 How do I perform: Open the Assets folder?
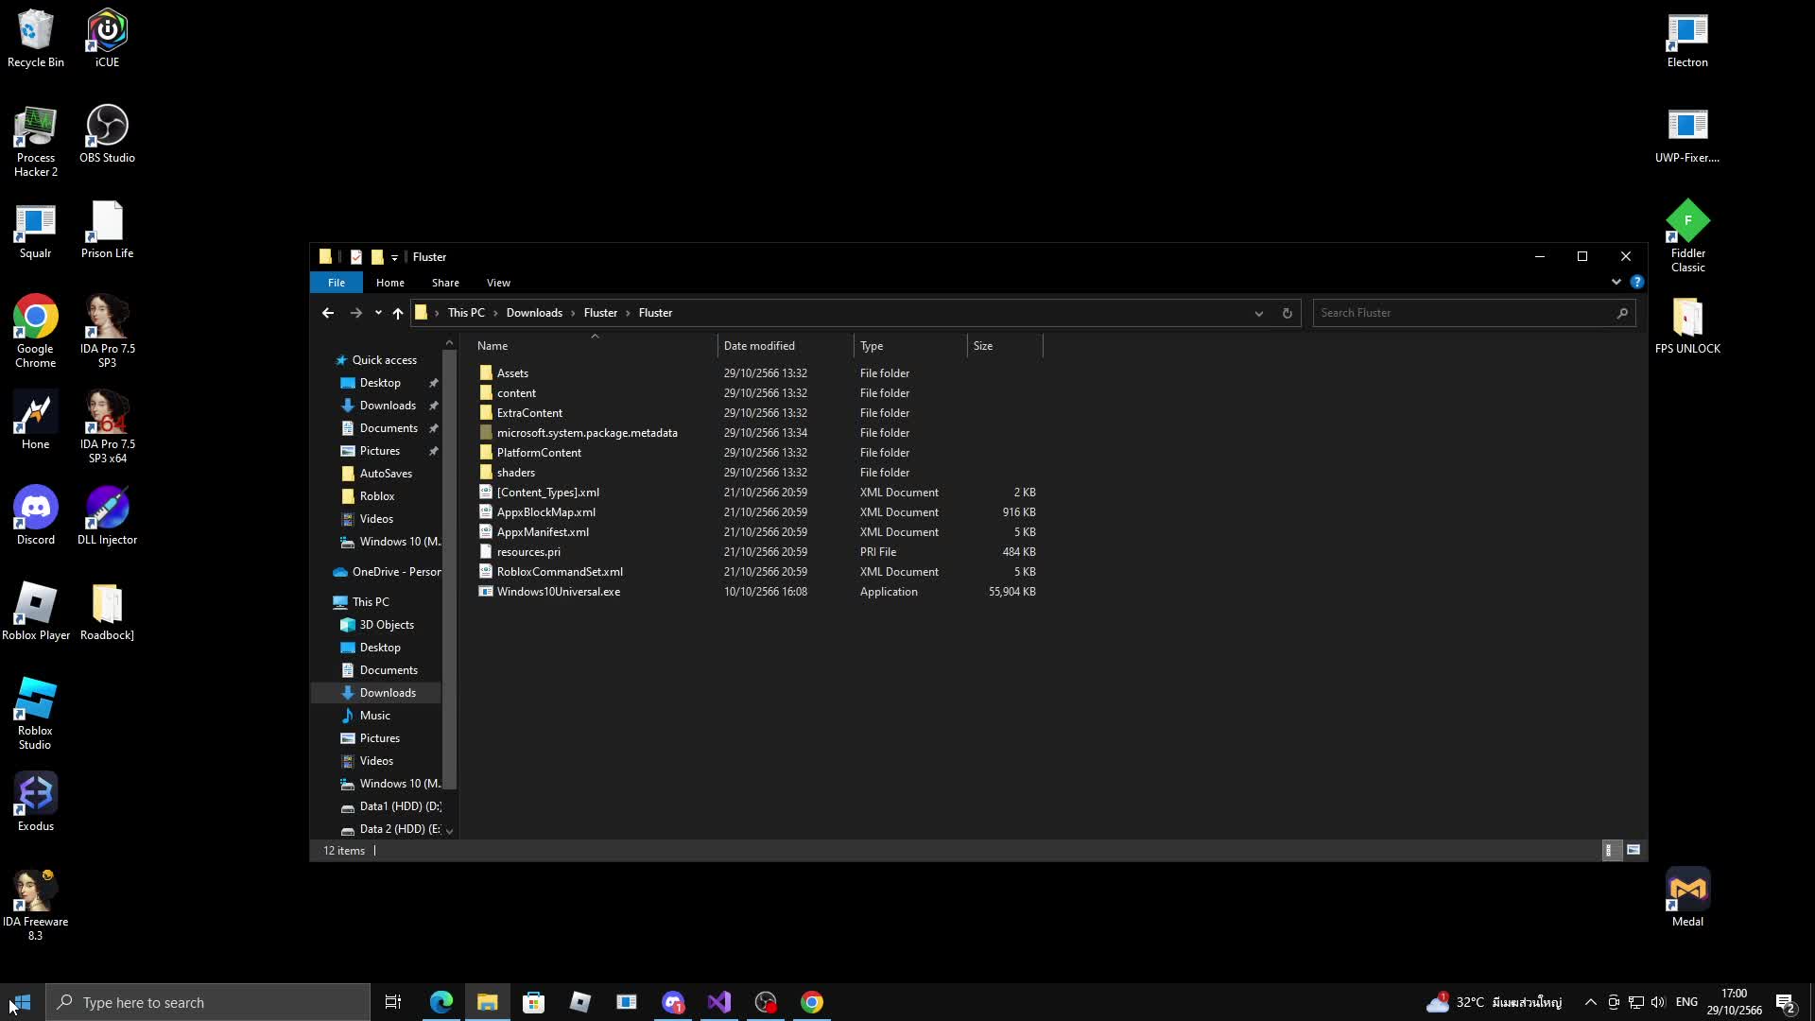tap(512, 373)
